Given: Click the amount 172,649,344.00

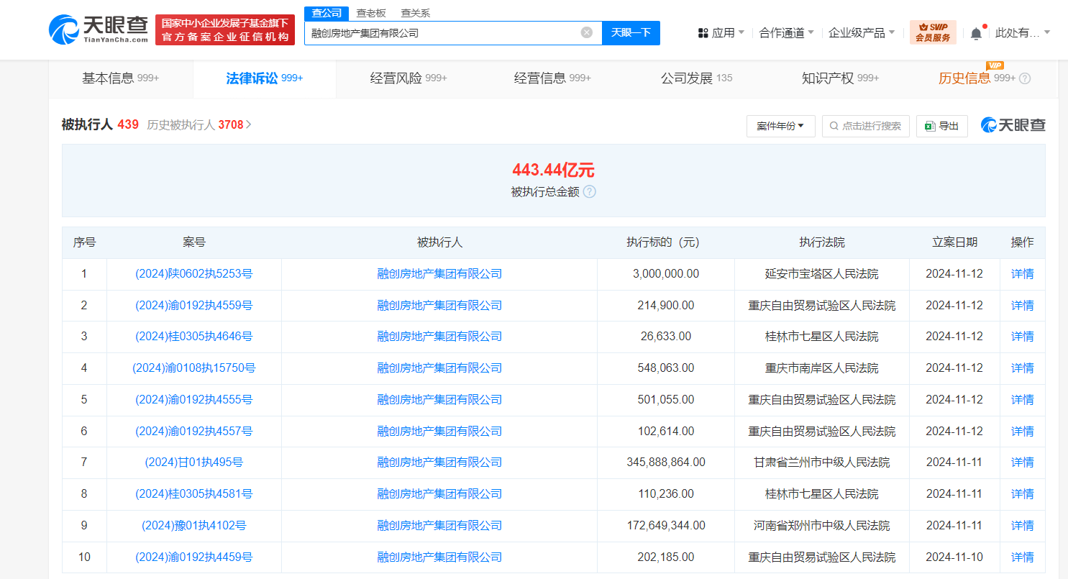Looking at the screenshot, I should (x=666, y=526).
